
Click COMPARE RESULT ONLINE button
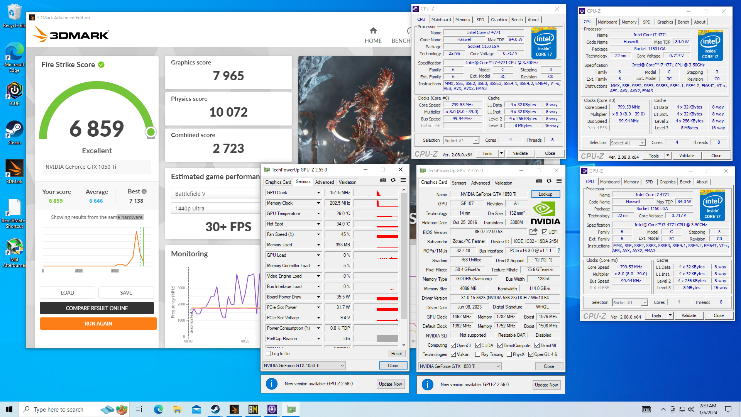[97, 308]
